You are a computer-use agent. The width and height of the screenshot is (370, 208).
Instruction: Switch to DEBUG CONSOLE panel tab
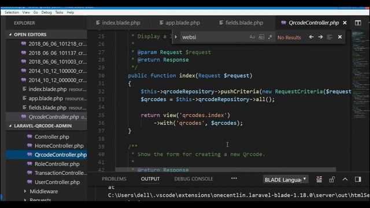tap(194, 179)
